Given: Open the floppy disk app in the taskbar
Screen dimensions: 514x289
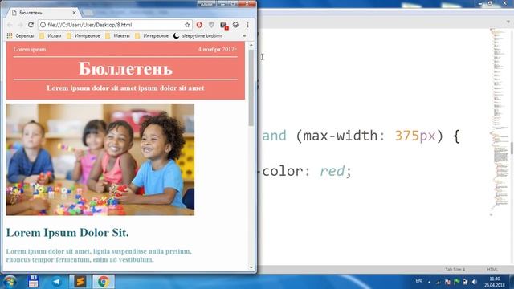Looking at the screenshot, I should coord(33,282).
